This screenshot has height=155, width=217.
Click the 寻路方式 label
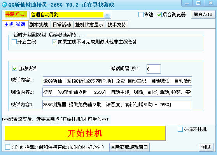(16, 14)
